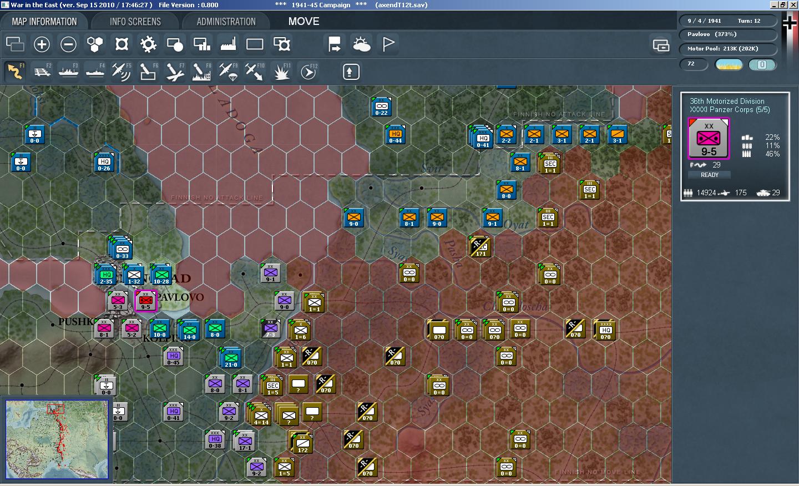Click the screen with fort symbol icon
Screen dimensions: 799x486
tap(281, 44)
